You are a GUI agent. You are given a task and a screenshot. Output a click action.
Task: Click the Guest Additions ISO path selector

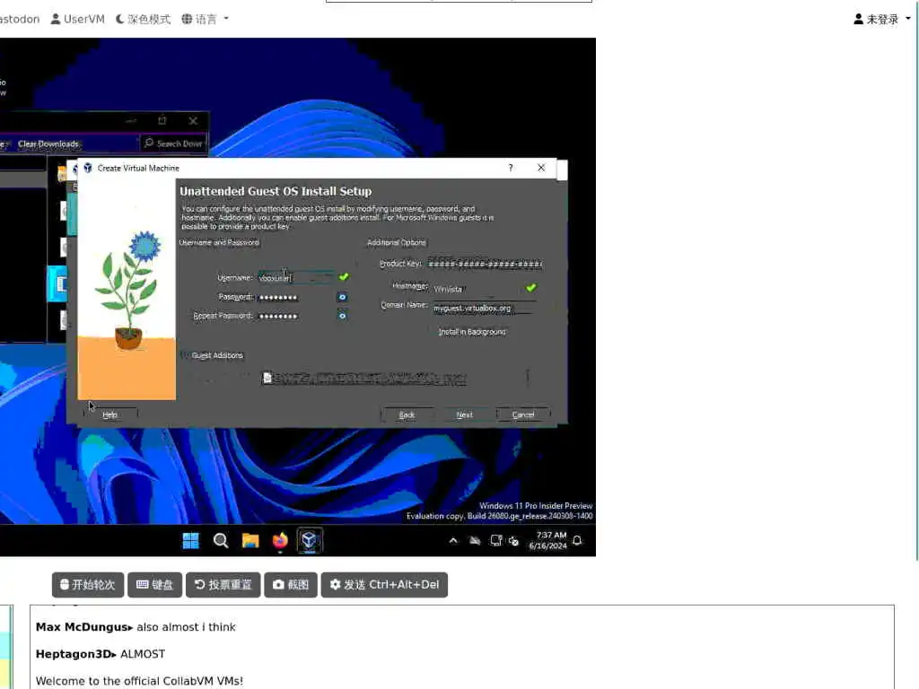click(394, 379)
